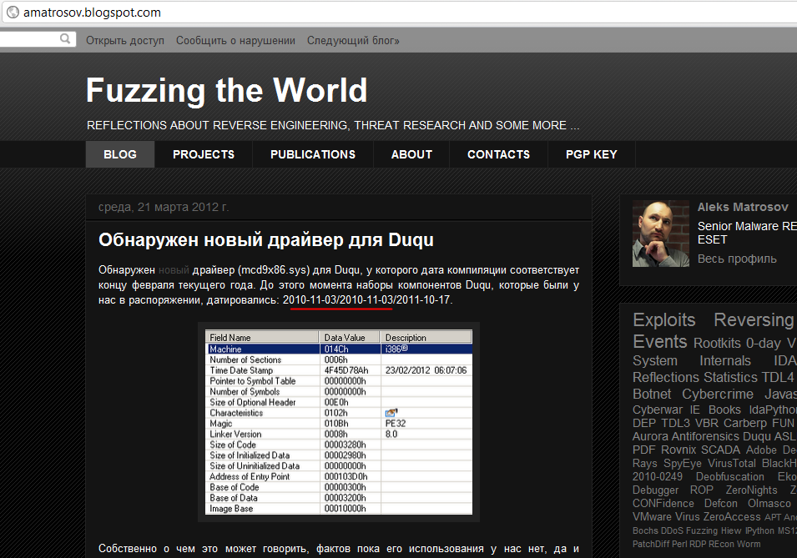Open Aleks Matrosov's profile photo
Screen dimensions: 797x558
click(660, 234)
